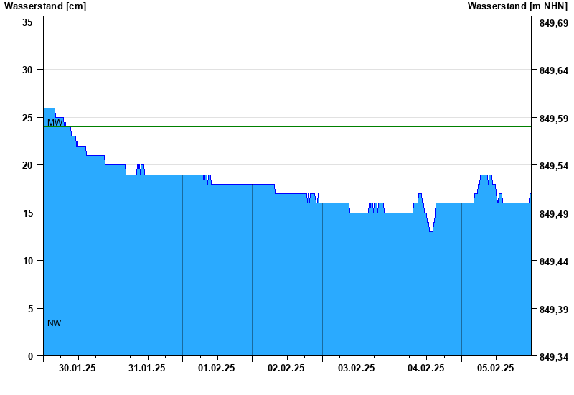The width and height of the screenshot is (574, 395).
Task: Click the 849,54 value on right axis
Action: coord(554,166)
